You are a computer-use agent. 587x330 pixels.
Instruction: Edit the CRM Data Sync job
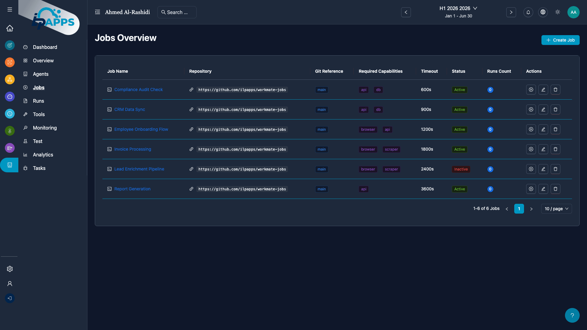pyautogui.click(x=543, y=109)
